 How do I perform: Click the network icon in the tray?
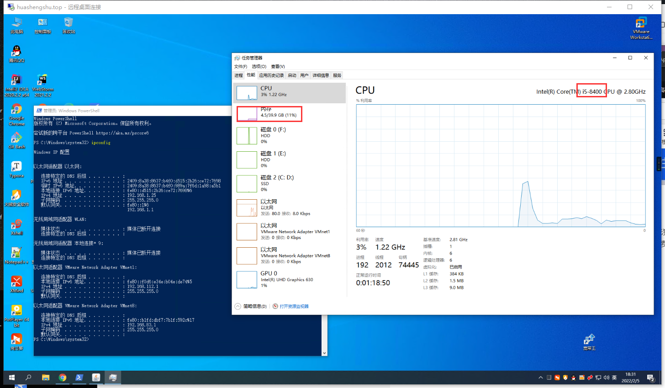click(598, 377)
